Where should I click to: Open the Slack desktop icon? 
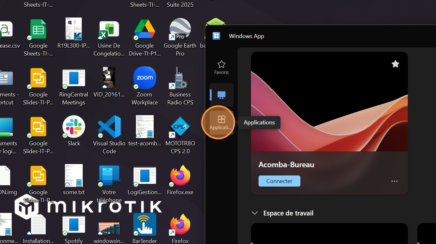[74, 131]
